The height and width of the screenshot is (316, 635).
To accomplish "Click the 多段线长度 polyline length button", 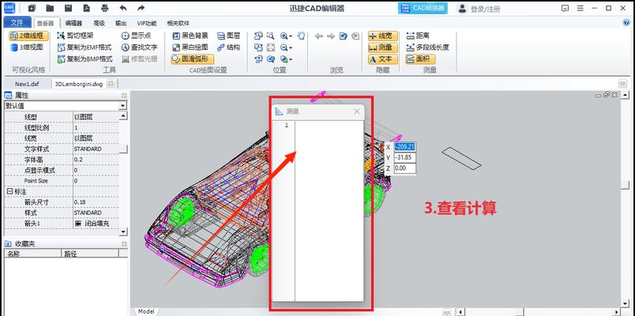I will [x=427, y=47].
